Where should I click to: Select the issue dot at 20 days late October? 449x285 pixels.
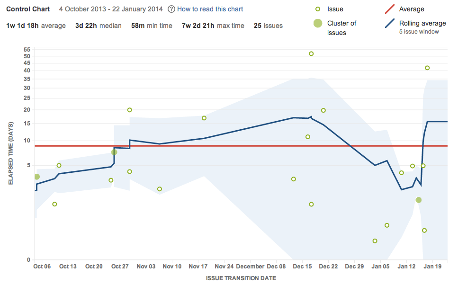(129, 110)
